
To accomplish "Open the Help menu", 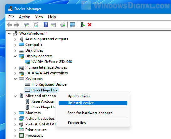I will 52,17.
